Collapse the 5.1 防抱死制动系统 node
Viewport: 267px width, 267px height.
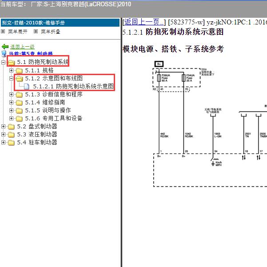pyautogui.click(x=3, y=62)
